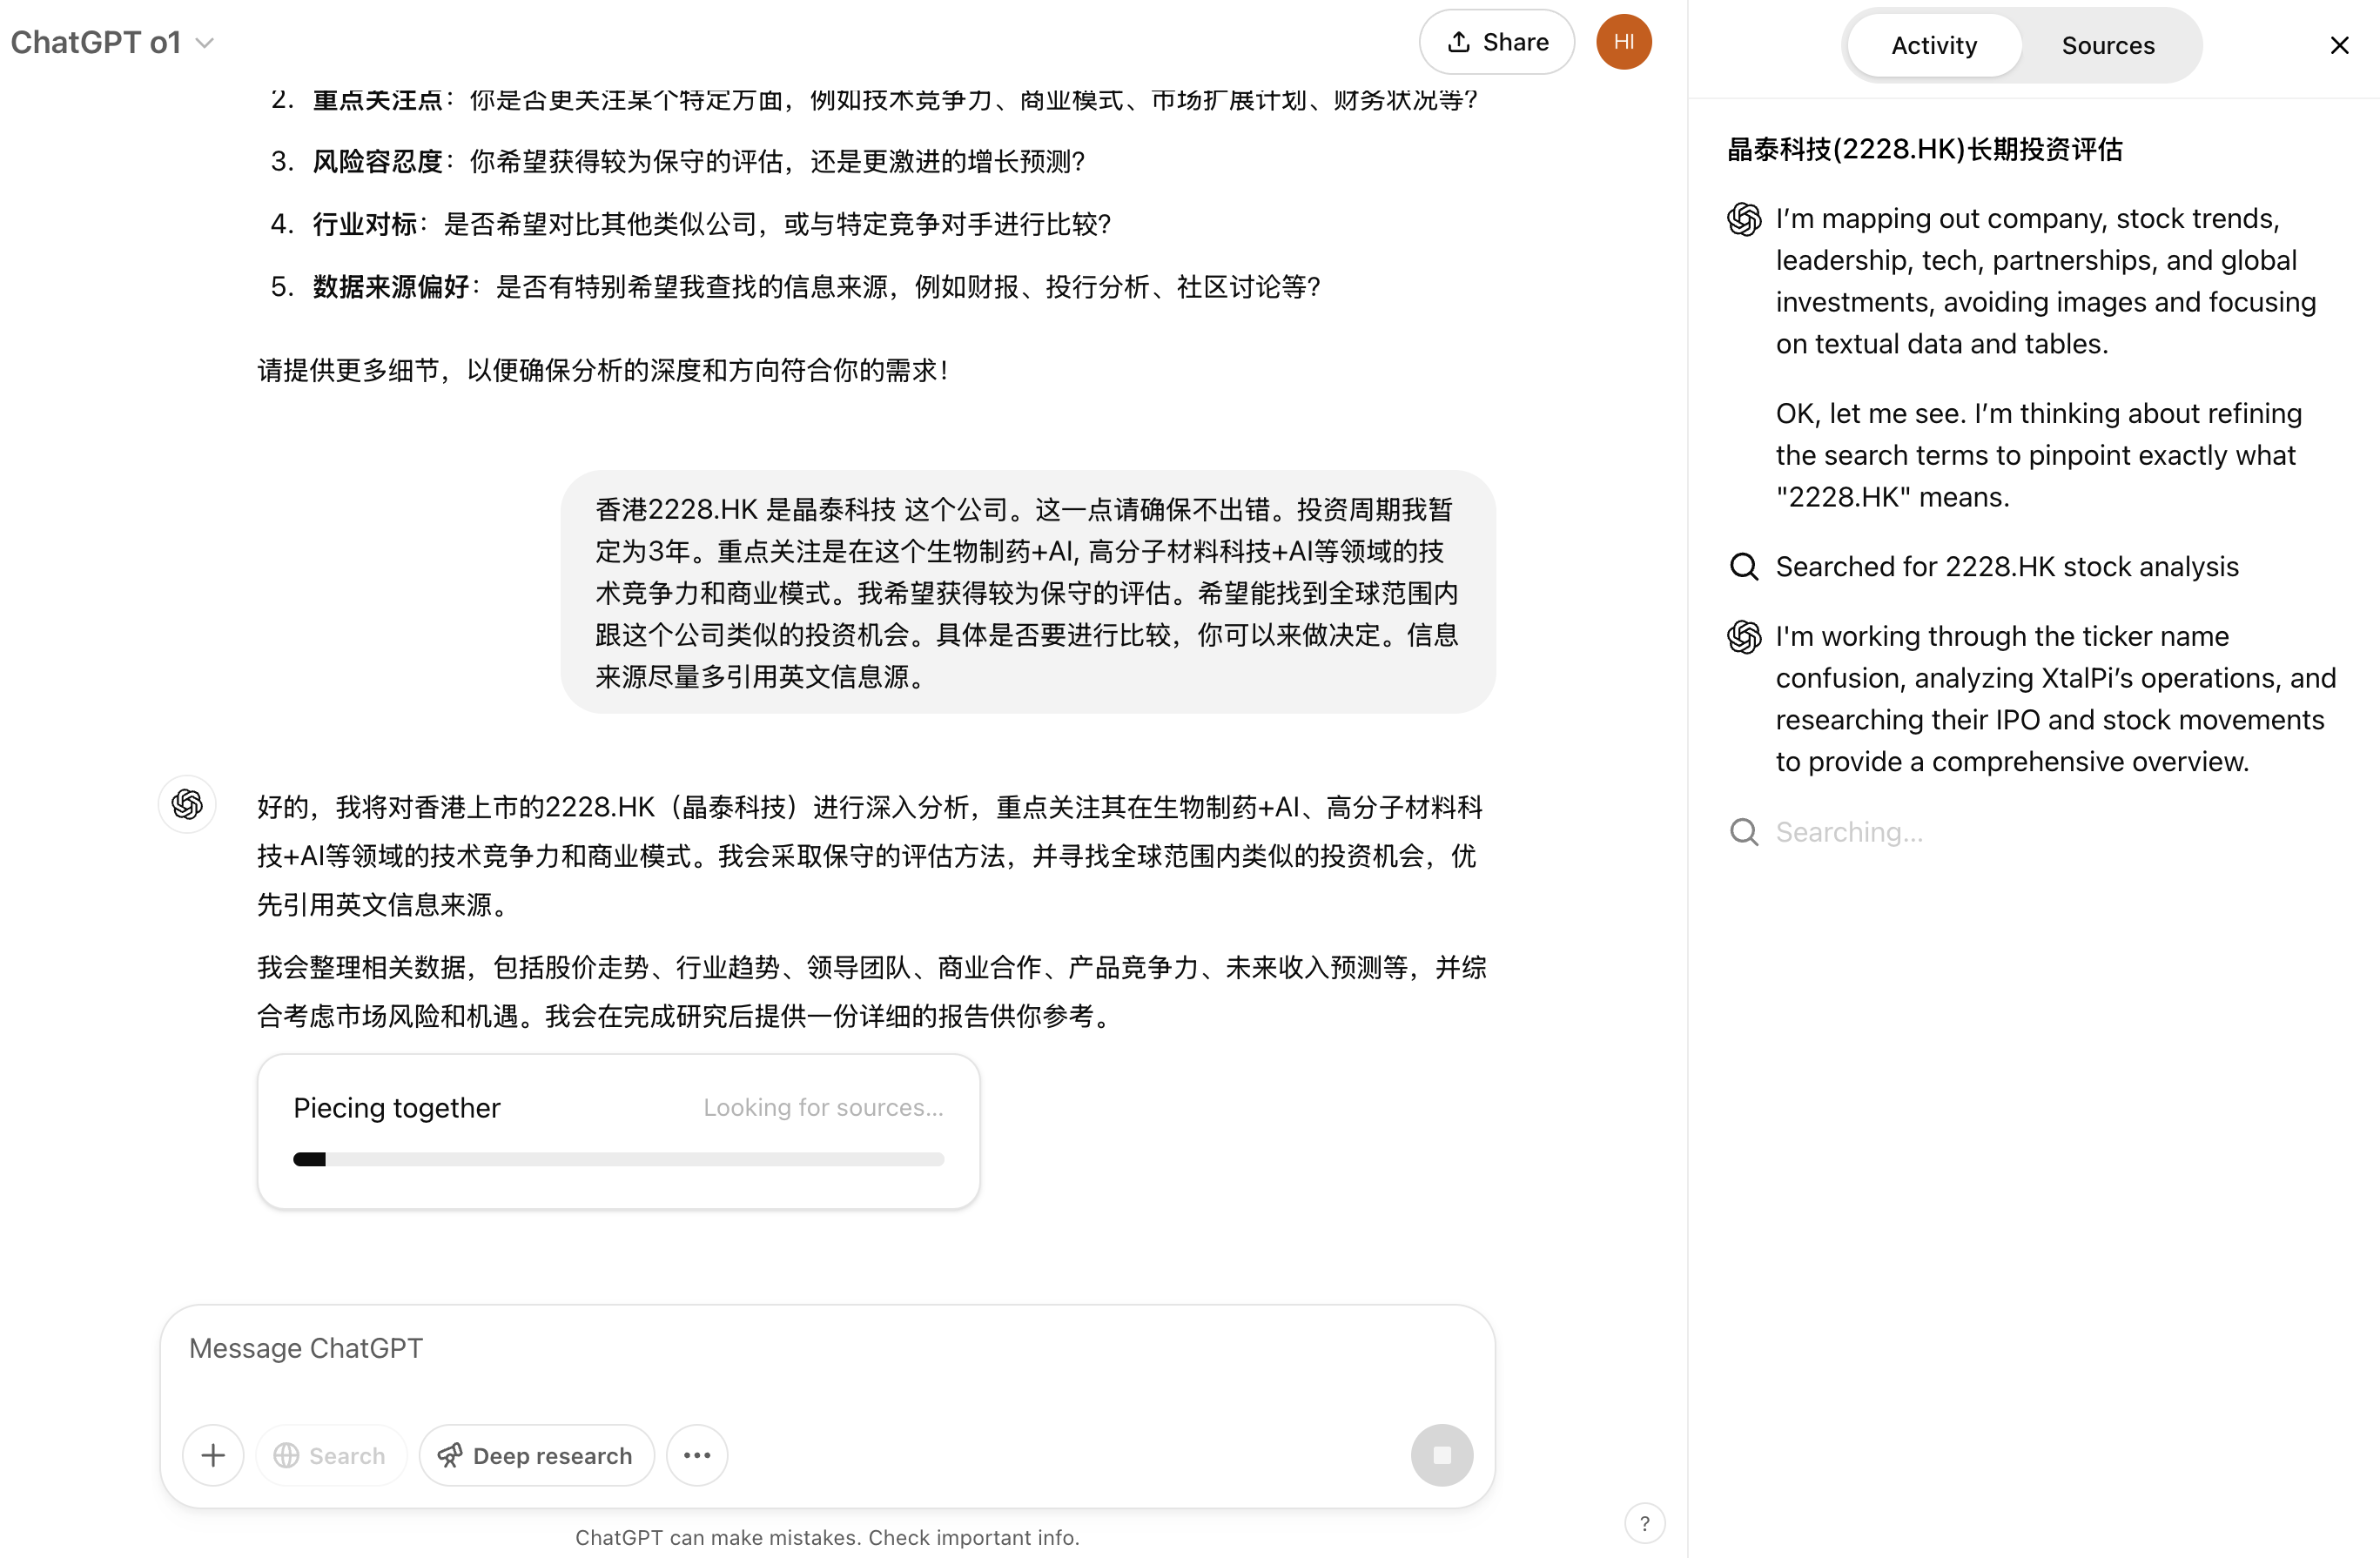The height and width of the screenshot is (1558, 2380).
Task: Open the Piecing together progress card
Action: pyautogui.click(x=618, y=1131)
